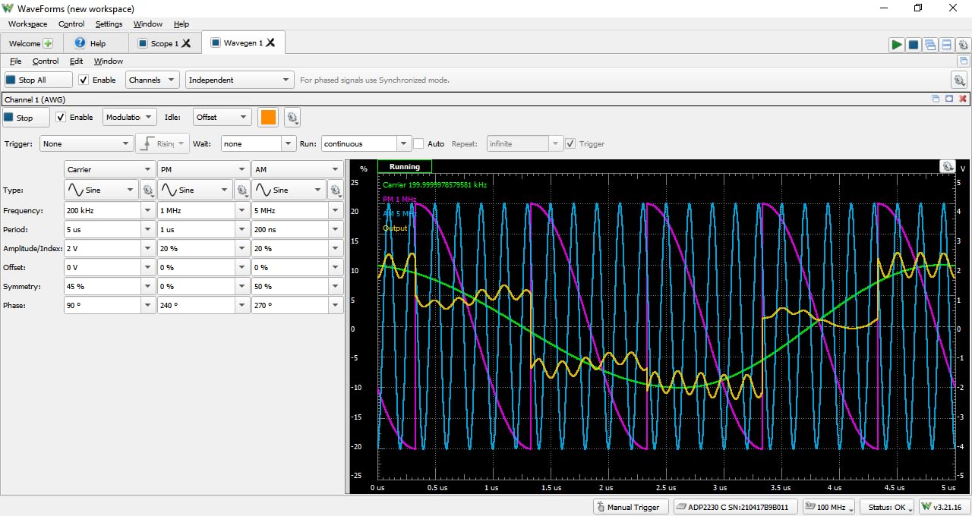The height and width of the screenshot is (516, 972).
Task: Click the maximize Channel 1 panel icon
Action: pyautogui.click(x=949, y=99)
